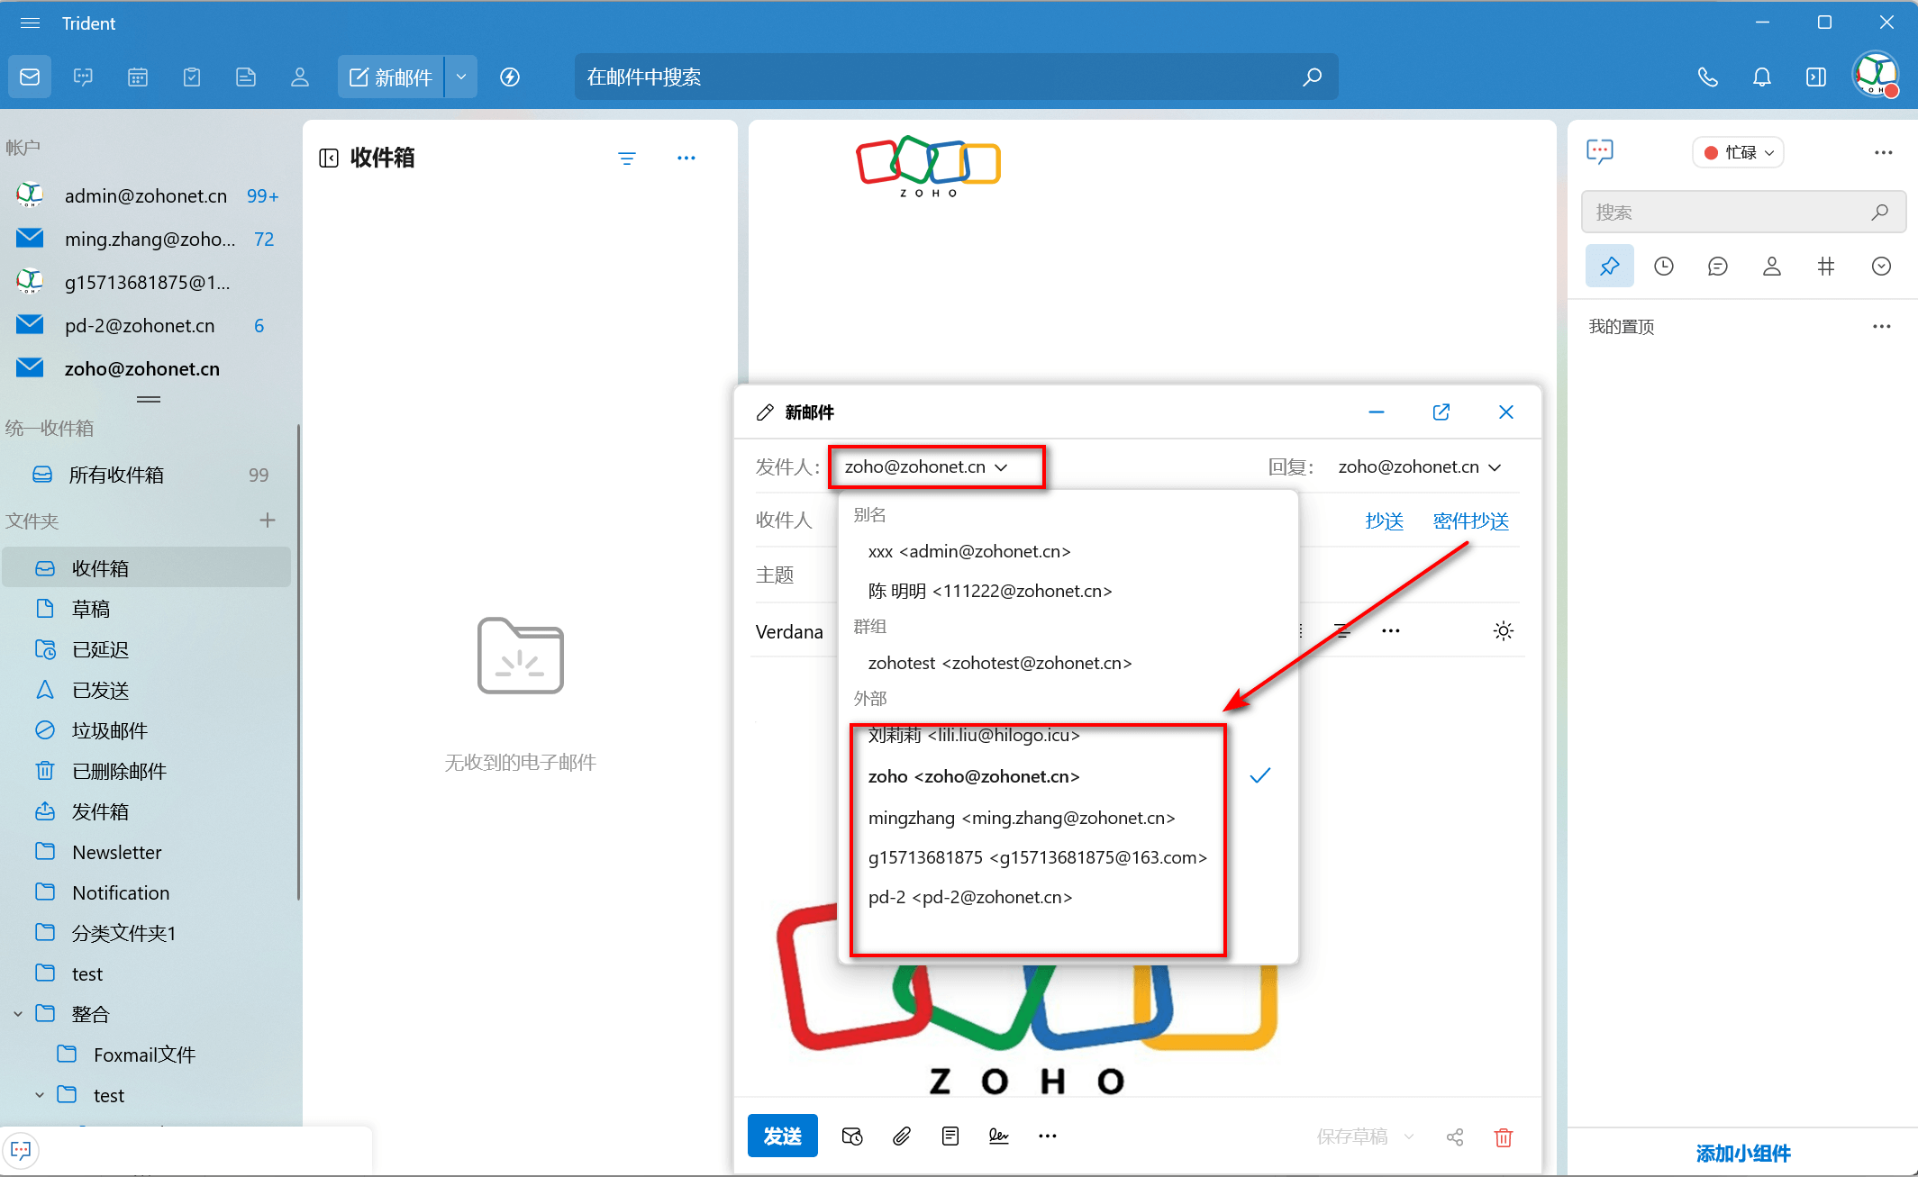
Task: Open the phone call icon
Action: (1707, 77)
